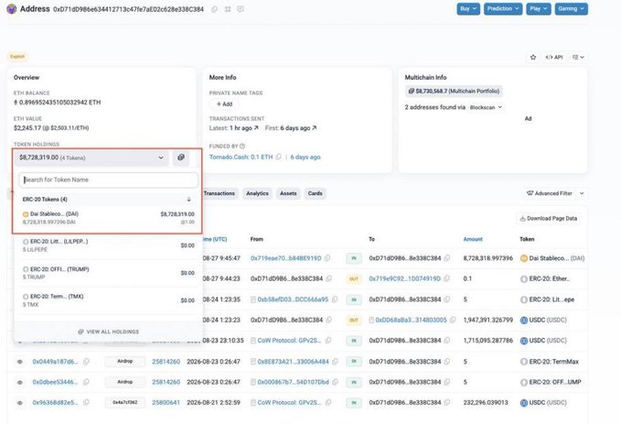Viewport: 621px width, 424px height.
Task: Copy Tornado Cash funding transaction
Action: click(278, 158)
